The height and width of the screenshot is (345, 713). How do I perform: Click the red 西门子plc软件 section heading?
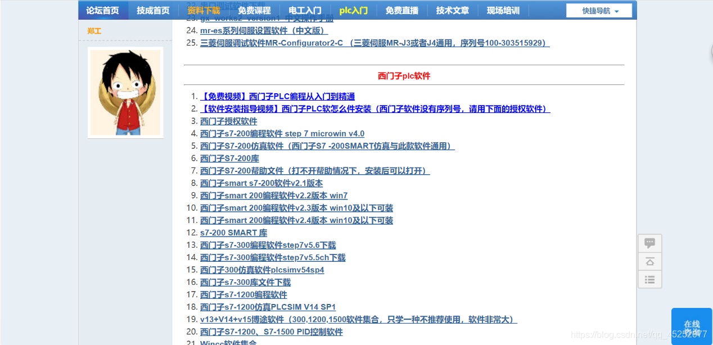[404, 75]
